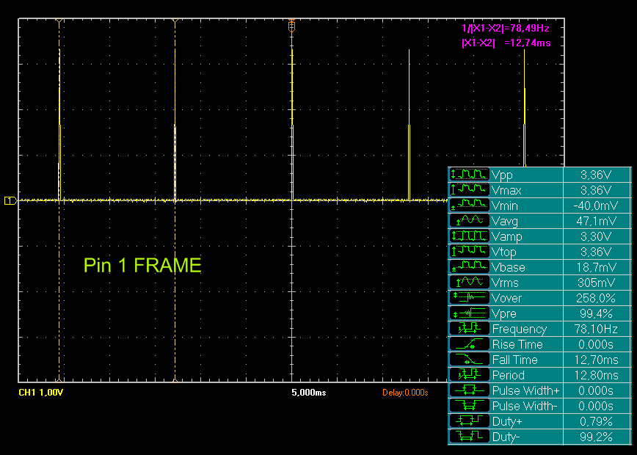Viewport: 637px width, 455px height.
Task: Click the Duty+ value 0,79%
Action: (x=596, y=421)
